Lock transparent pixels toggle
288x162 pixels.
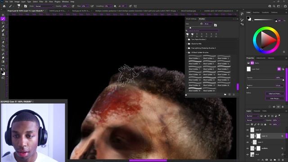pos(252,125)
